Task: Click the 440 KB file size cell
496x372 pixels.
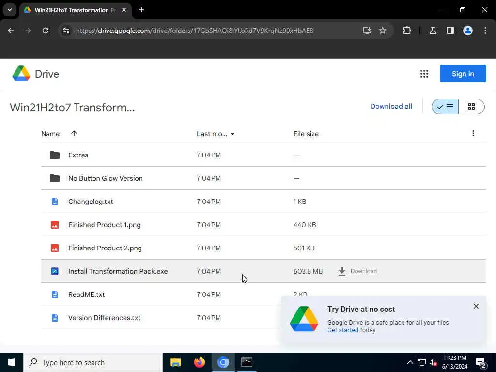Action: point(305,225)
